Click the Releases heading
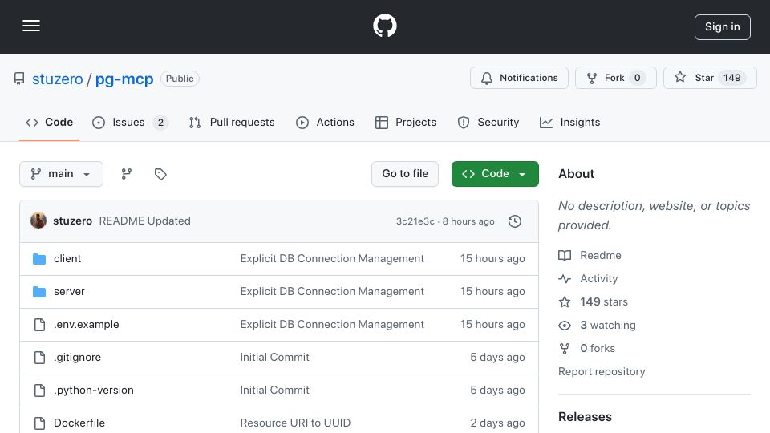 (x=585, y=417)
